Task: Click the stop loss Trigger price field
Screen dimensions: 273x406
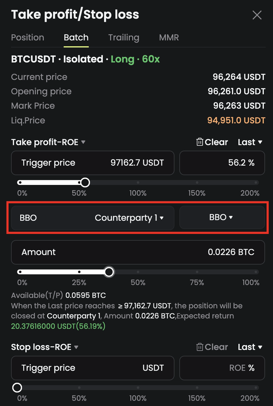Action: click(93, 368)
